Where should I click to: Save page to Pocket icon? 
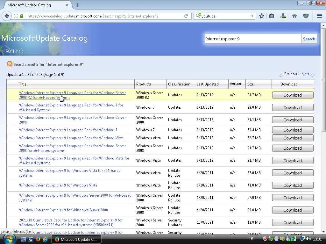tap(306, 16)
